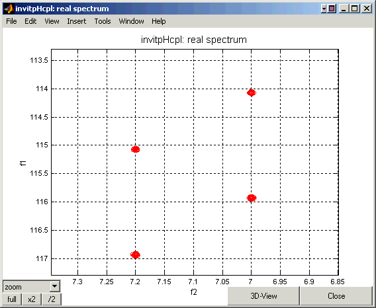The width and height of the screenshot is (376, 308).
Task: Click the red peak near f1 114
Action: point(252,93)
